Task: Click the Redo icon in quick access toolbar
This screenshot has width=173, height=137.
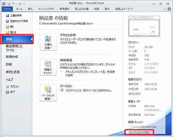Action: coord(20,4)
